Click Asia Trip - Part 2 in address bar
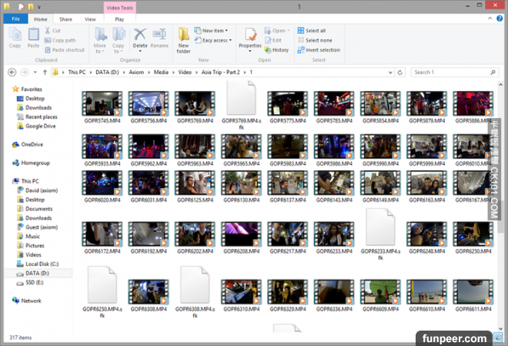 [219, 72]
